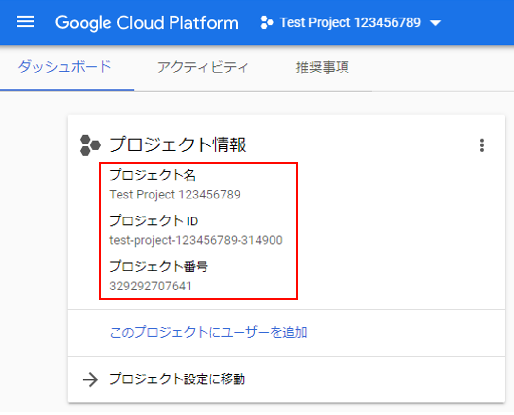
Task: Click the プロジェクト情報 card title
Action: pyautogui.click(x=178, y=145)
